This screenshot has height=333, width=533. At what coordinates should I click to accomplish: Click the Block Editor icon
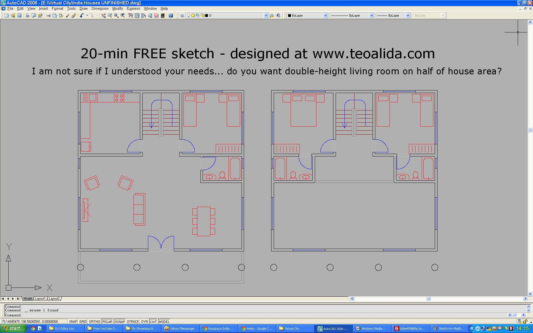coord(74,16)
